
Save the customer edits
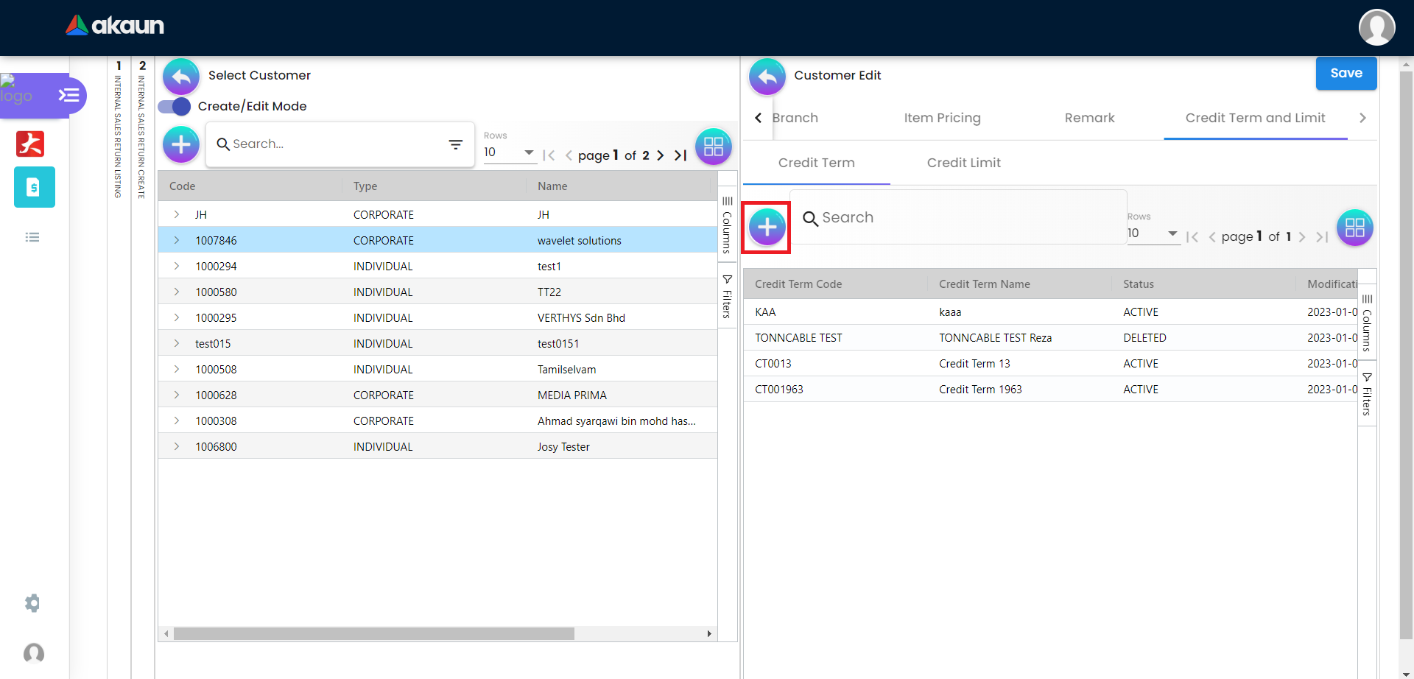[x=1346, y=73]
